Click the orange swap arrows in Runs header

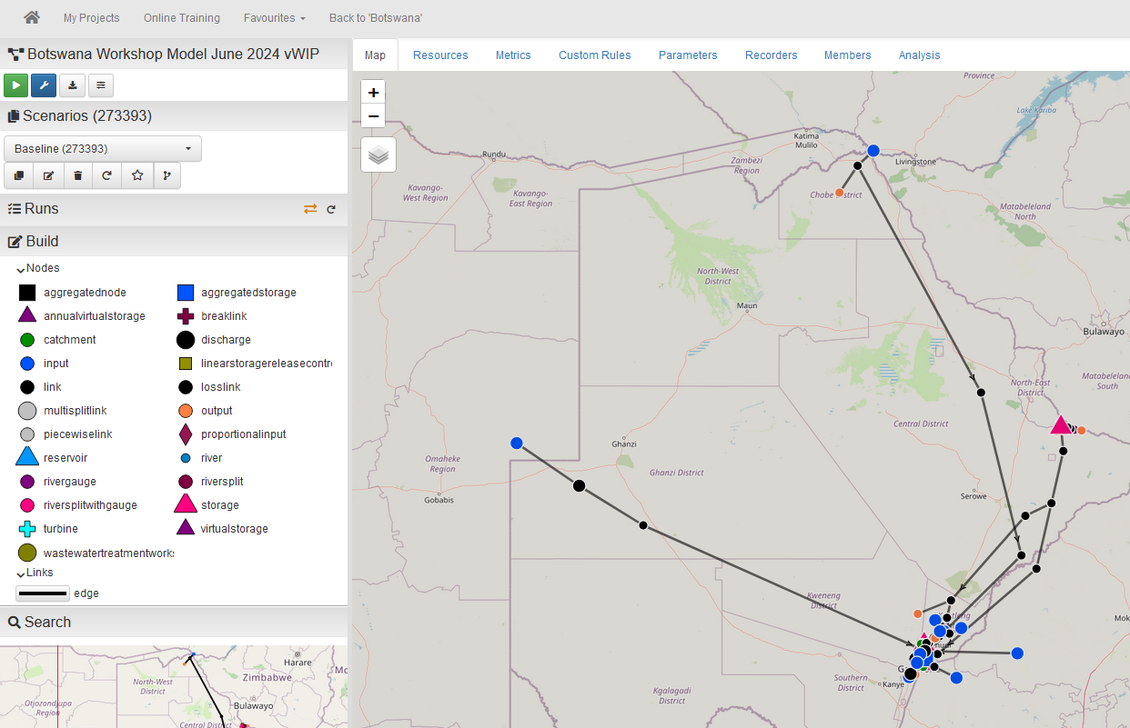tap(310, 209)
